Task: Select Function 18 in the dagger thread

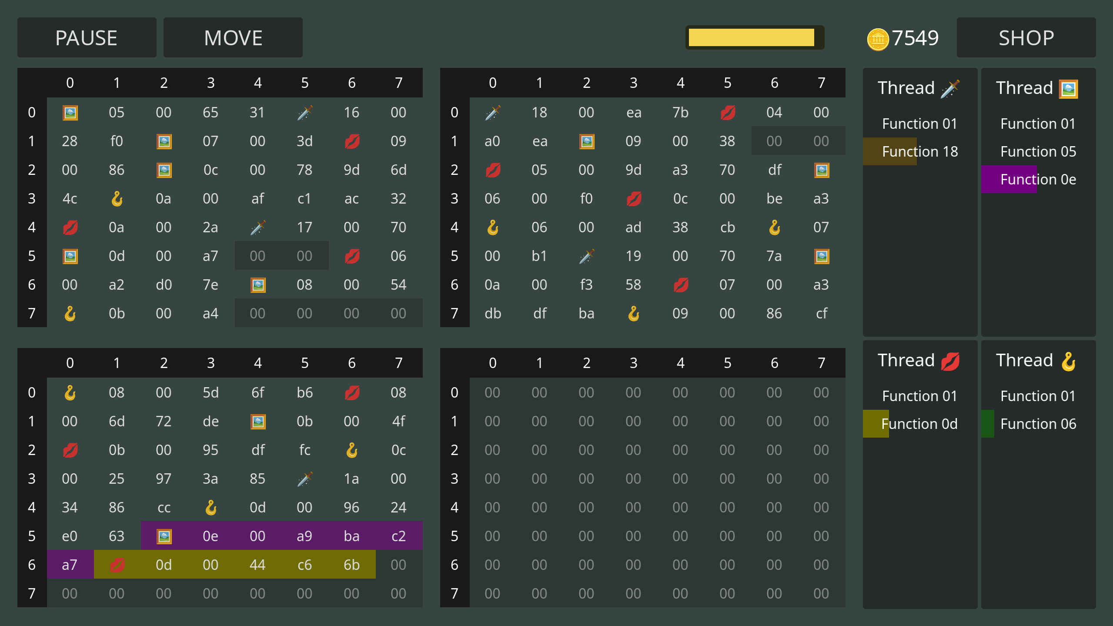Action: point(919,152)
